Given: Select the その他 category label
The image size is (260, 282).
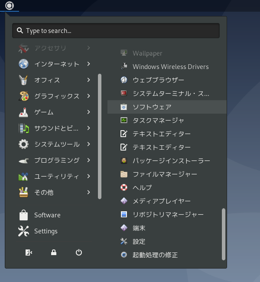Looking at the screenshot, I should coord(44,193).
